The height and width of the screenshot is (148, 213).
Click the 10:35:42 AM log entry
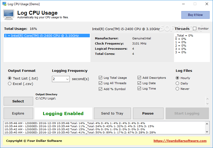tap(75, 129)
